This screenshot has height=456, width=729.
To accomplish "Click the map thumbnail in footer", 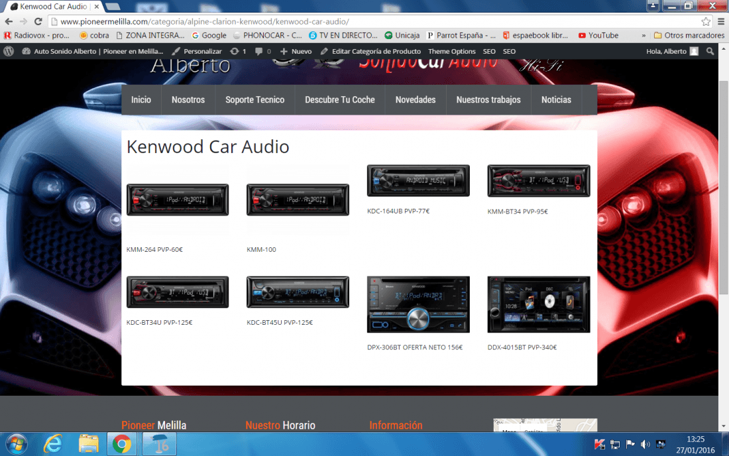I will [545, 425].
